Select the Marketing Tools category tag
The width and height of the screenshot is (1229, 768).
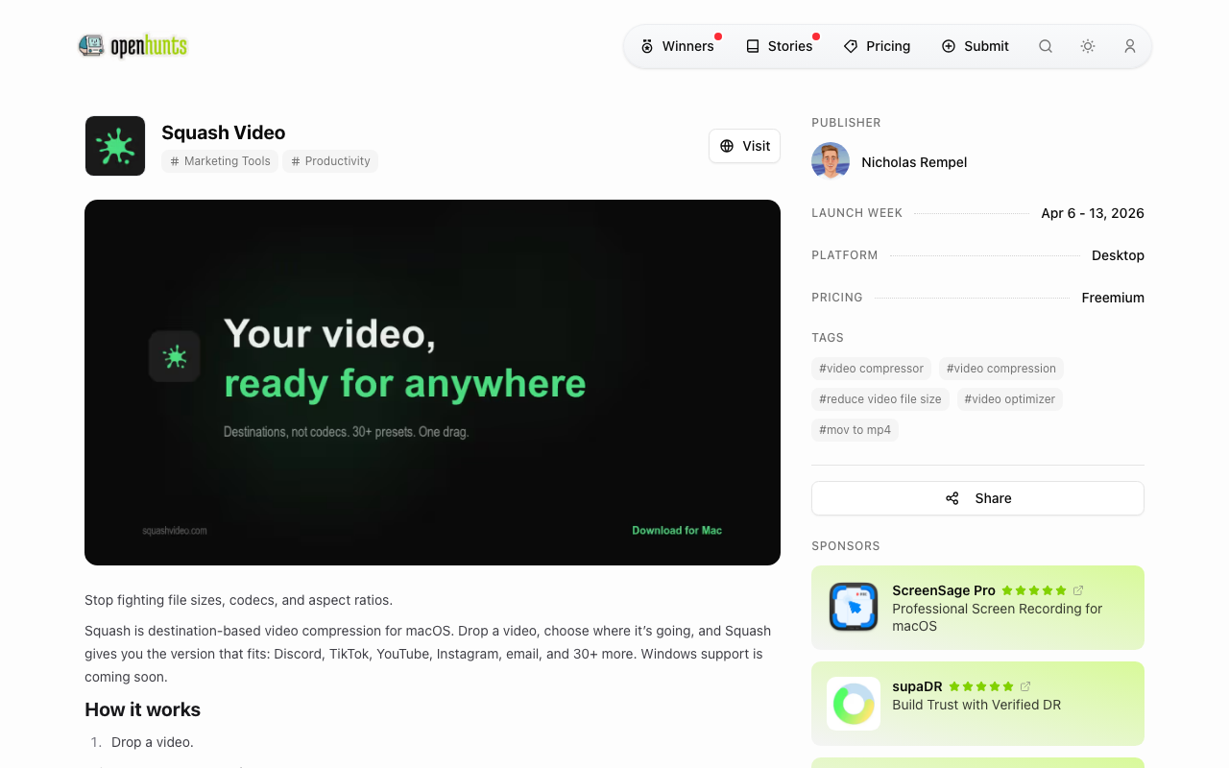(x=220, y=161)
